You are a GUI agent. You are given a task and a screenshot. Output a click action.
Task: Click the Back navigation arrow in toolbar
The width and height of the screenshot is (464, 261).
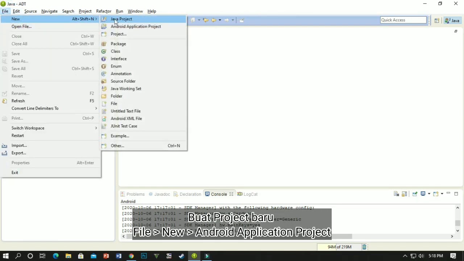coord(214,20)
